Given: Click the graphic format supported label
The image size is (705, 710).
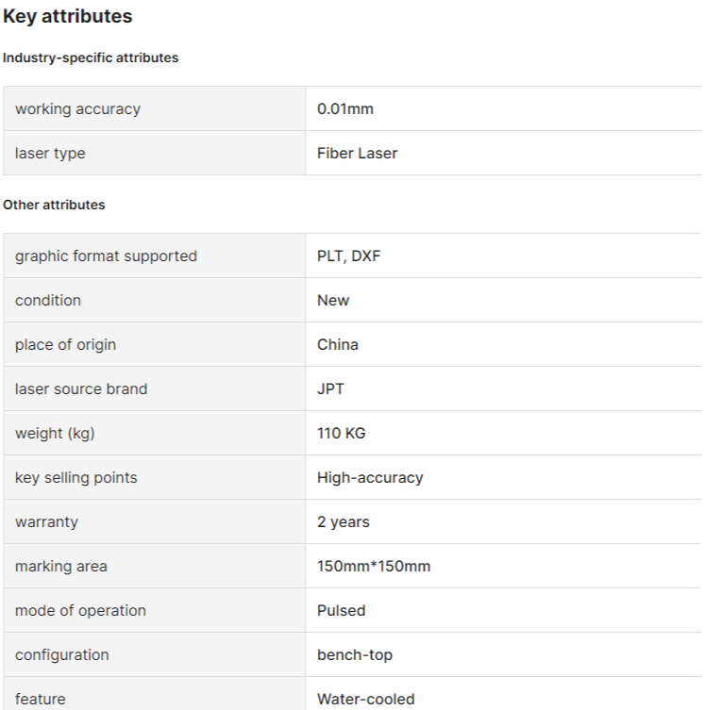Looking at the screenshot, I should [106, 256].
